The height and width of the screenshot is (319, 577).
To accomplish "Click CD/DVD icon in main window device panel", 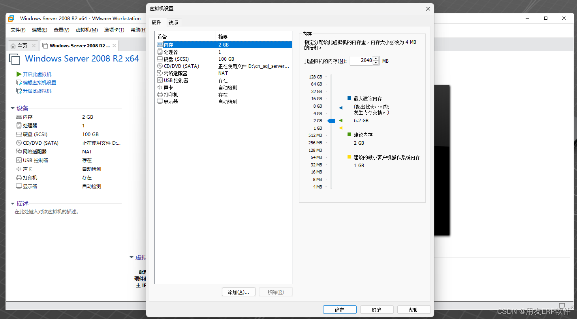I will point(19,143).
